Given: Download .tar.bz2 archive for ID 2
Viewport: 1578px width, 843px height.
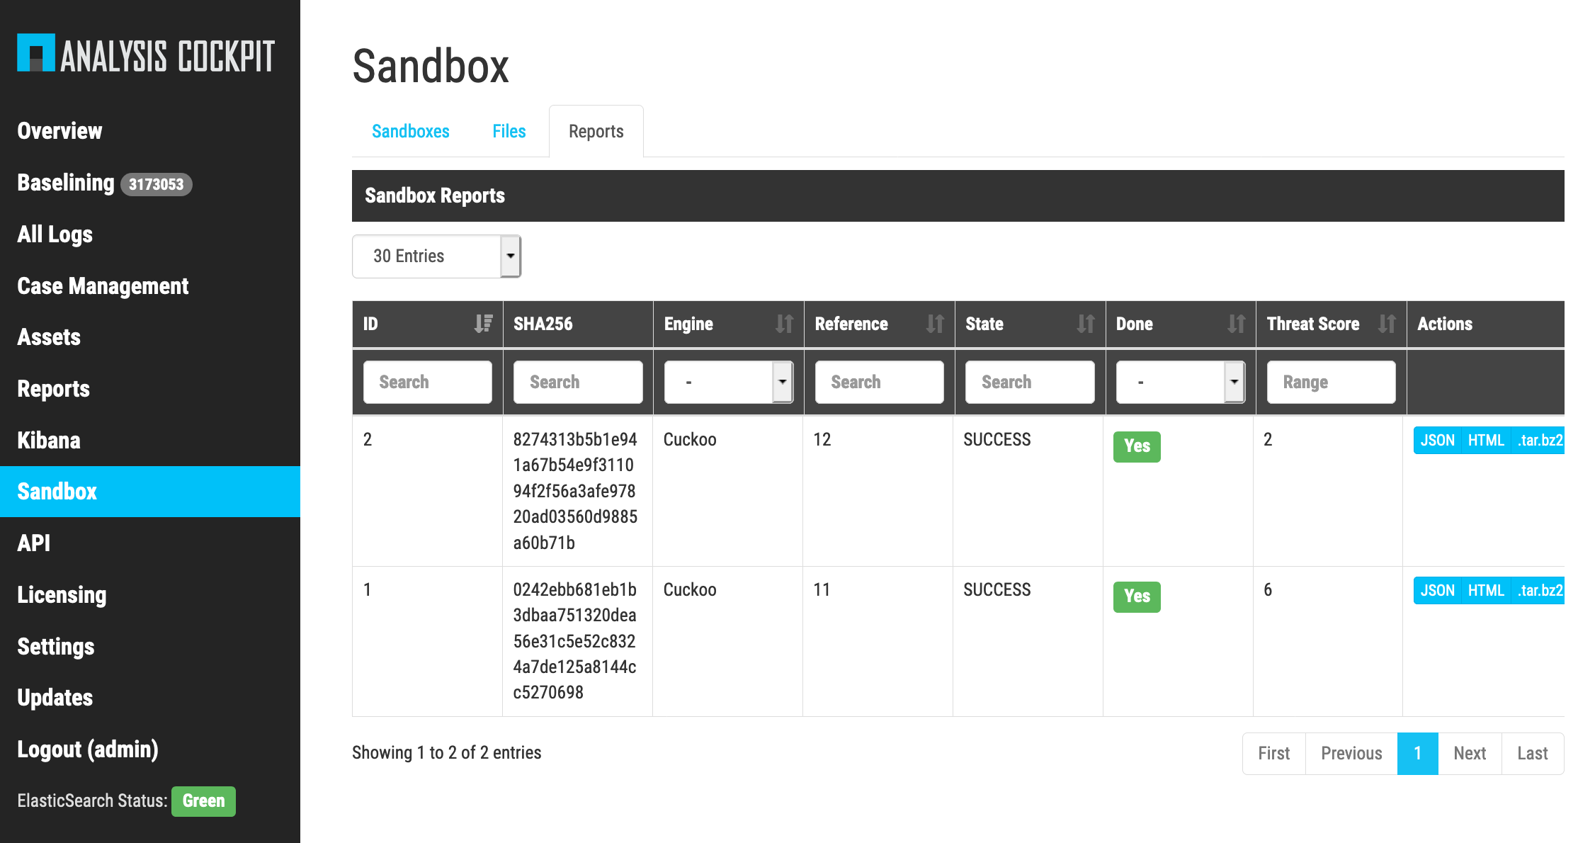Looking at the screenshot, I should pyautogui.click(x=1539, y=441).
